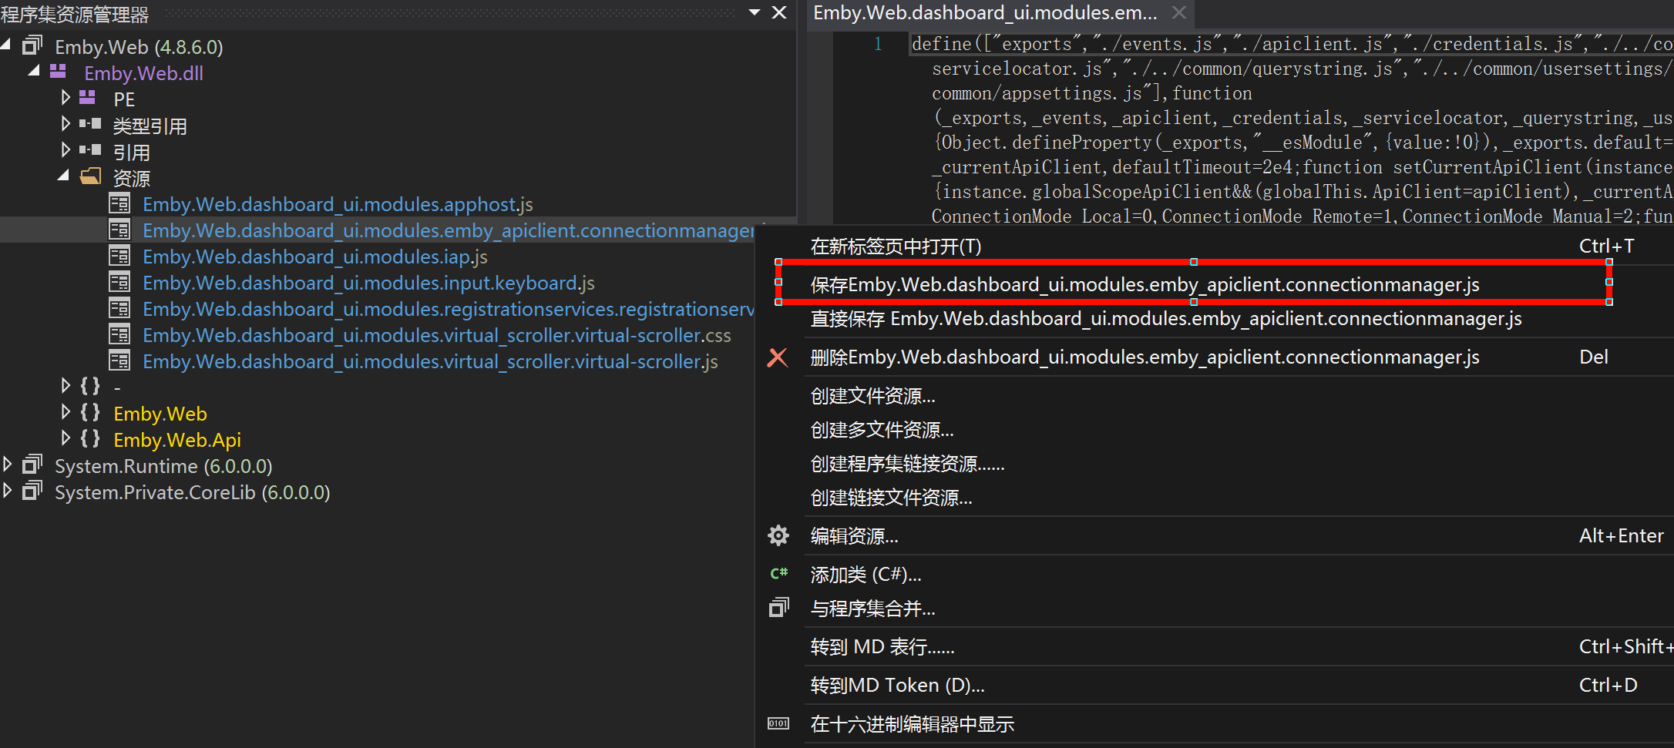Click the merge assembly icon beside 与程序集合并

(778, 609)
